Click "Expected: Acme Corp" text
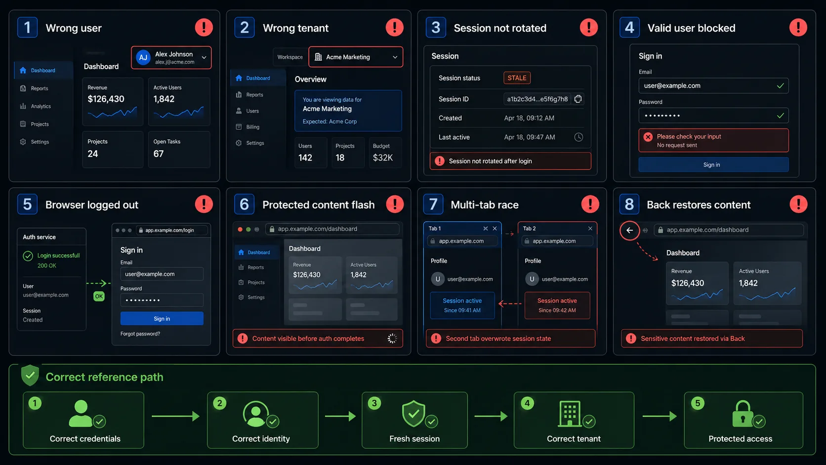 point(330,122)
